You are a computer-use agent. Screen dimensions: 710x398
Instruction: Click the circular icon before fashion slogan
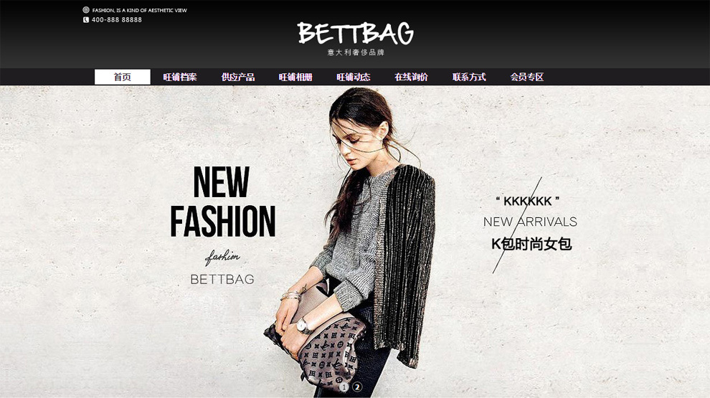click(x=86, y=10)
